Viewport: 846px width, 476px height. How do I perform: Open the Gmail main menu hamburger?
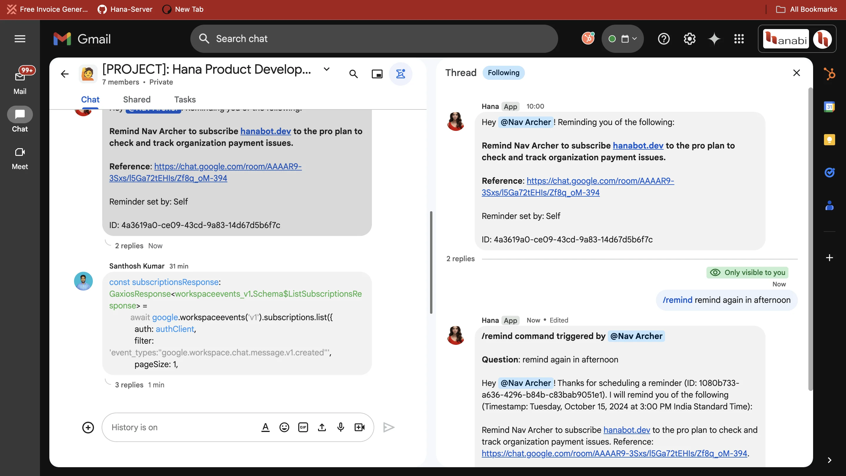[20, 39]
